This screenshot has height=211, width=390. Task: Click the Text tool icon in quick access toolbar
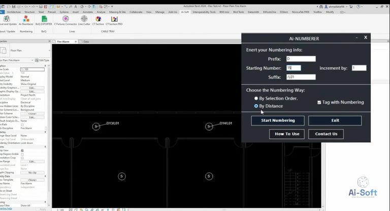coord(76,7)
